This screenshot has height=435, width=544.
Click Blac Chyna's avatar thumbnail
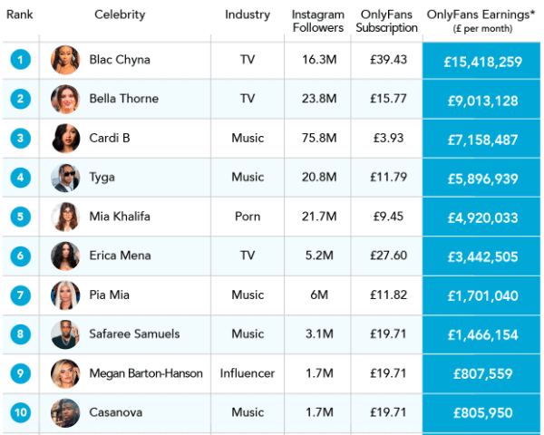click(x=65, y=60)
